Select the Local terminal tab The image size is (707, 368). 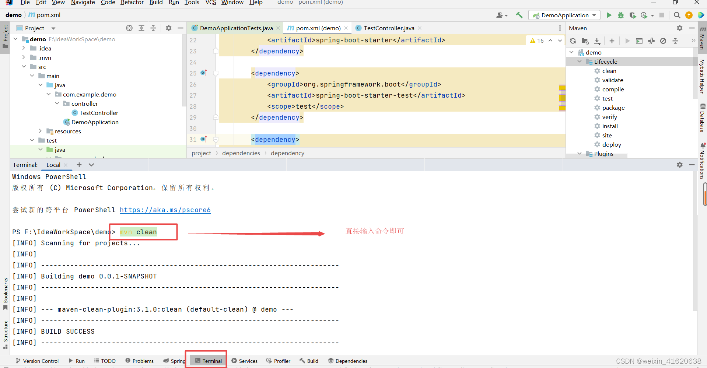(53, 165)
